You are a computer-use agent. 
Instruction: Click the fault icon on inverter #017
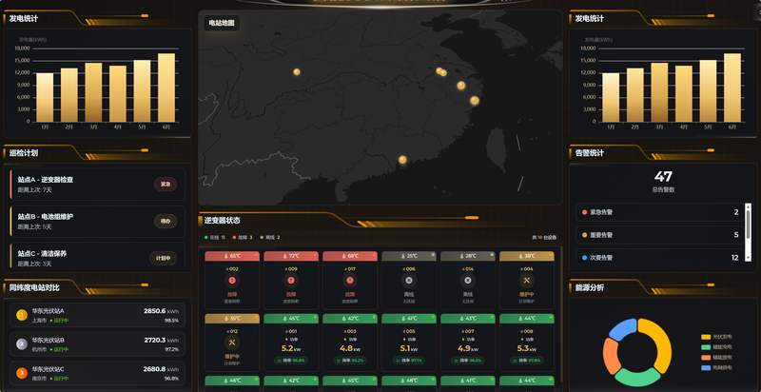click(351, 281)
